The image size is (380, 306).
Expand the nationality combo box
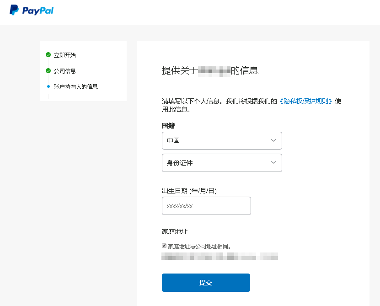pos(222,140)
